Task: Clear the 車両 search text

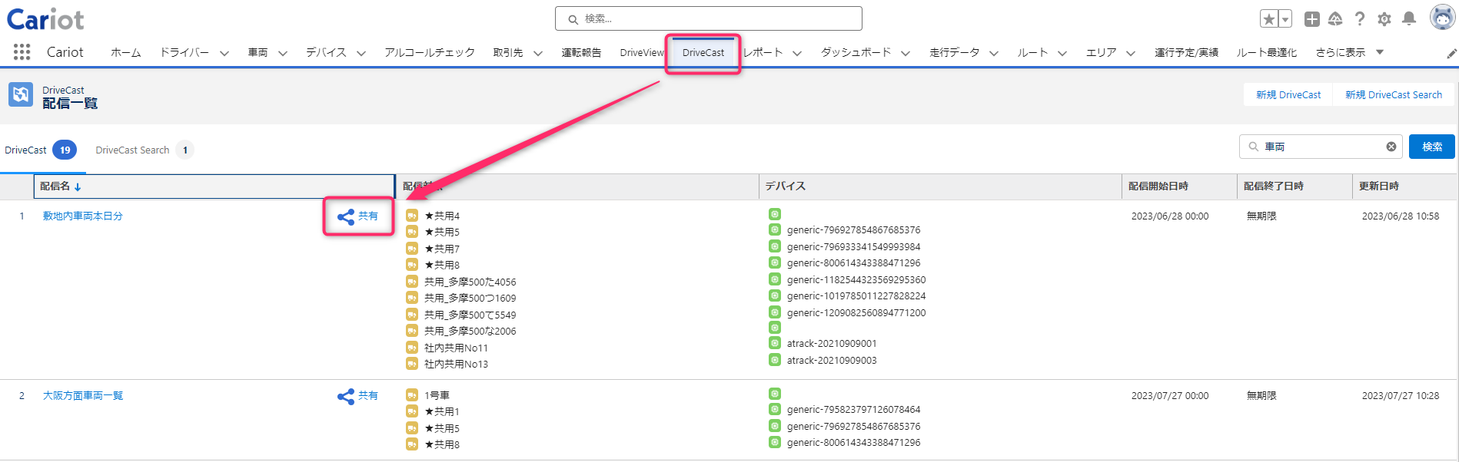Action: (1391, 147)
